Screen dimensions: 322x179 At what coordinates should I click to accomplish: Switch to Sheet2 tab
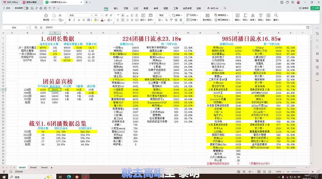tap(33, 168)
